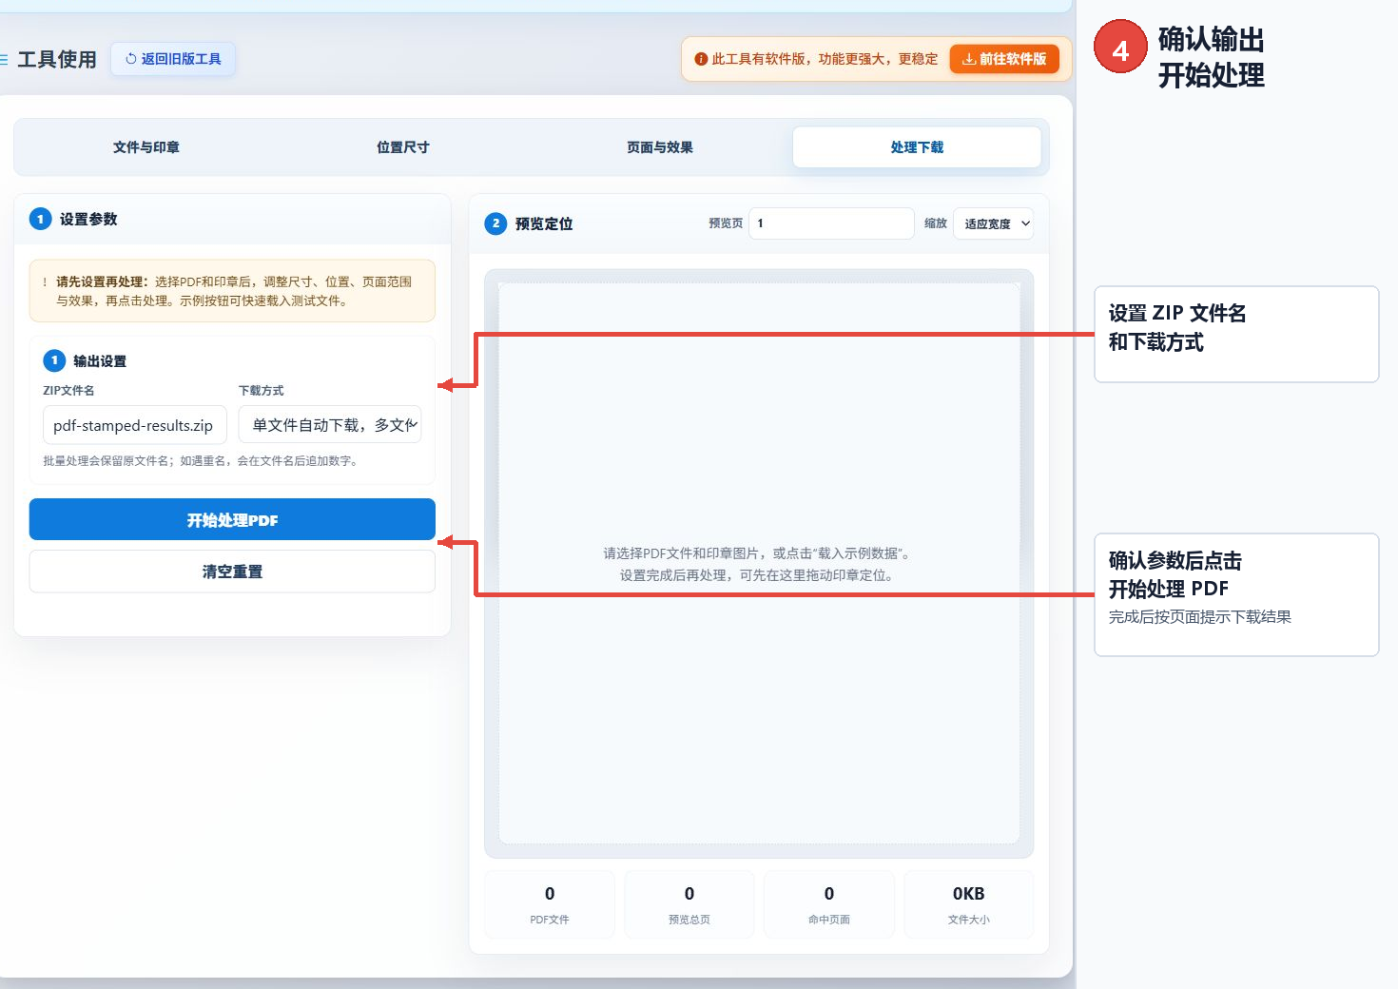The height and width of the screenshot is (989, 1398).
Task: Open the 下载方式 dropdown
Action: (x=330, y=425)
